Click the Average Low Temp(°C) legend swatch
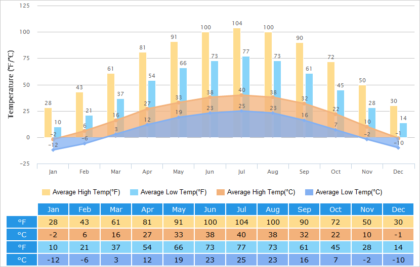The image size is (420, 267). pyautogui.click(x=309, y=192)
